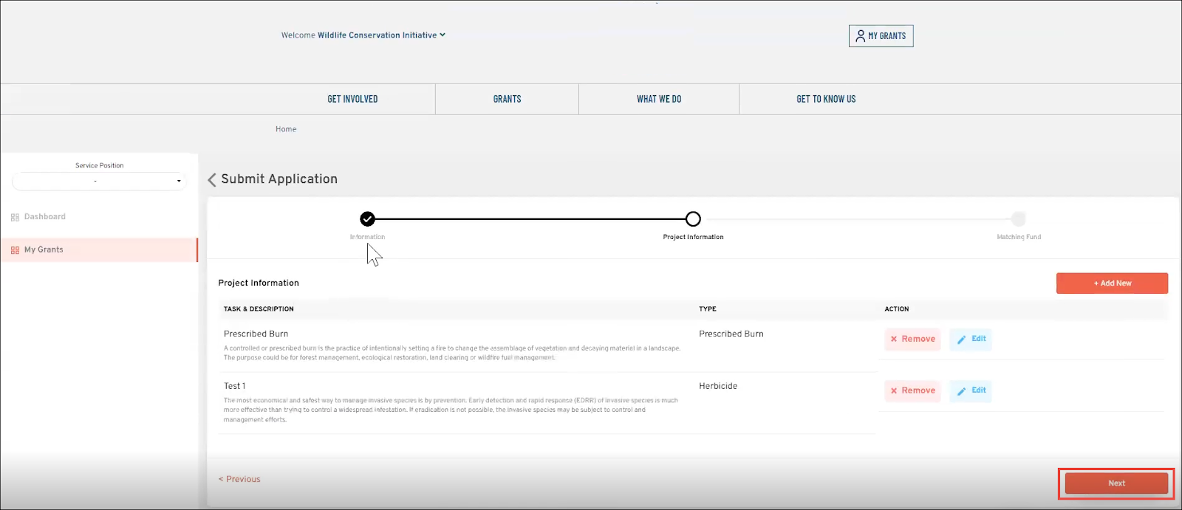Open the Get Involved menu
The width and height of the screenshot is (1182, 510).
click(352, 99)
